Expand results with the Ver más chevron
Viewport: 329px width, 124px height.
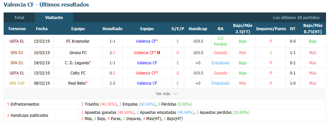click(x=175, y=94)
